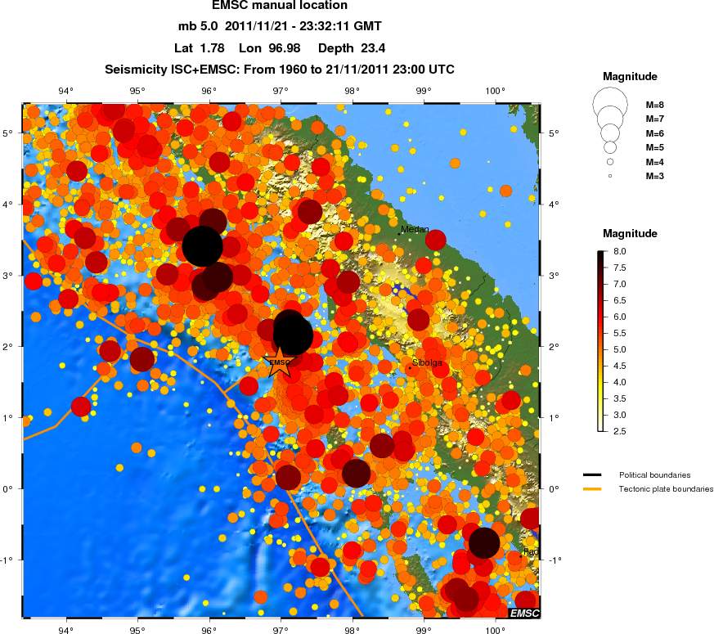
Task: Click the bottom 100° longitude label
Action: tap(495, 630)
